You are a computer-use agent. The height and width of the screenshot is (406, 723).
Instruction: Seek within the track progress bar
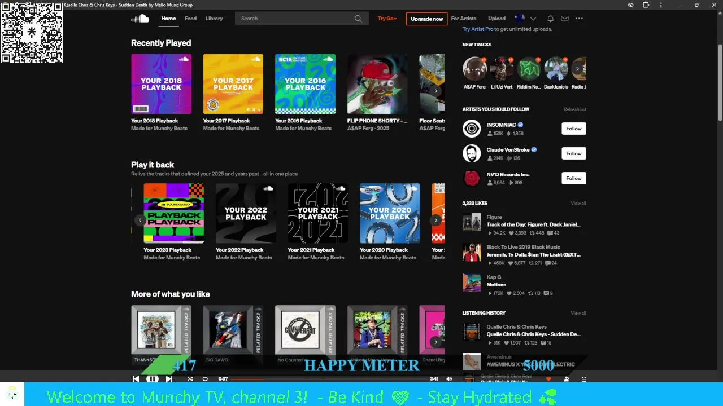click(329, 379)
